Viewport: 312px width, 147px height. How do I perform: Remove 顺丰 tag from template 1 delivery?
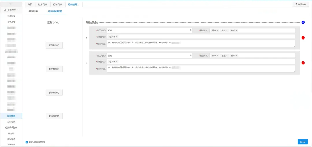[x=218, y=31]
